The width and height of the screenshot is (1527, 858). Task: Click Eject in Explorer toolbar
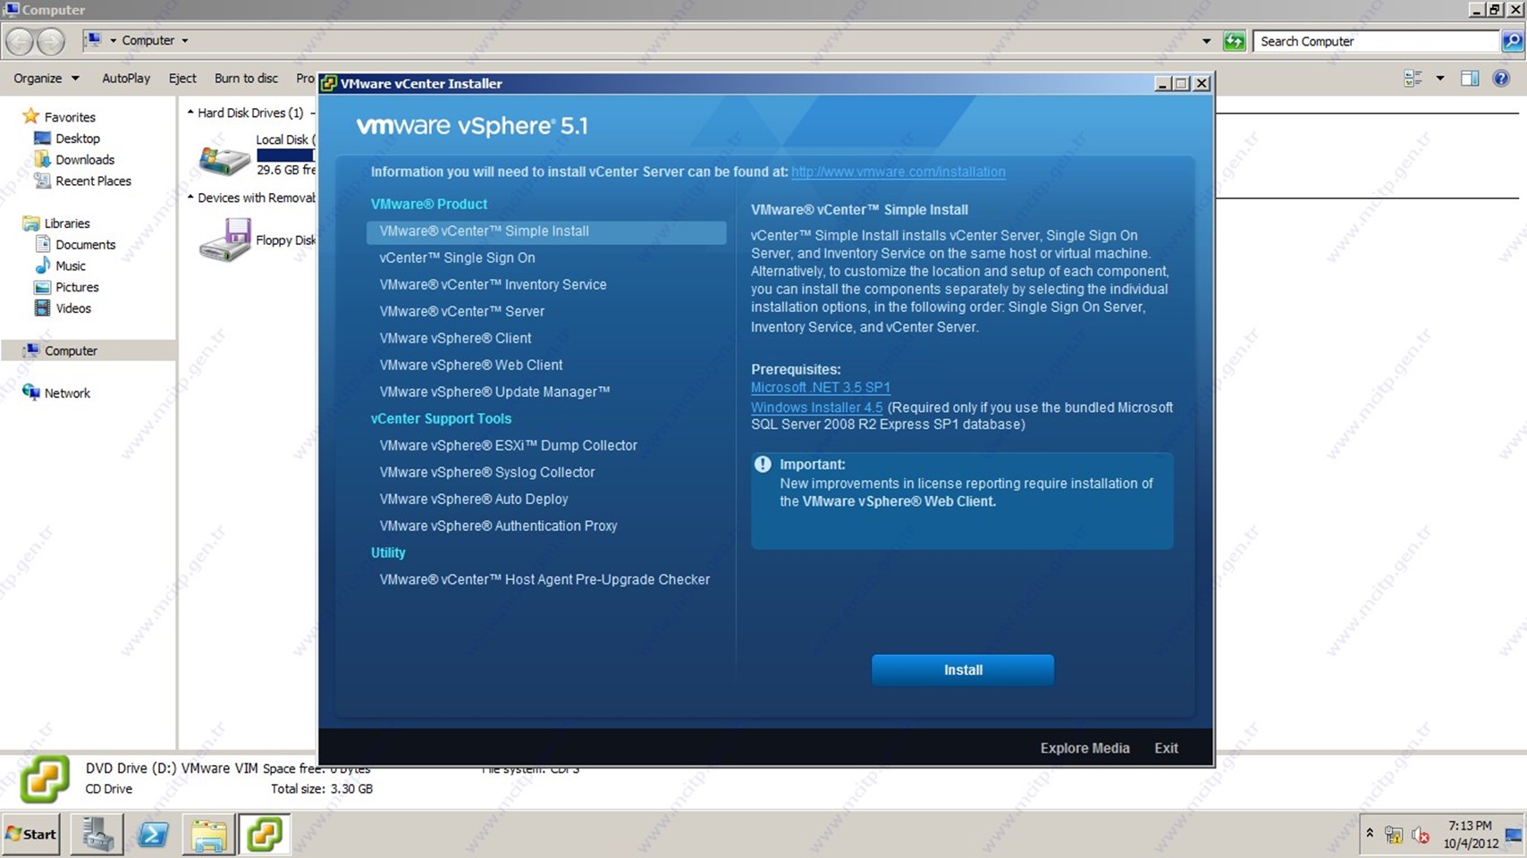[182, 79]
